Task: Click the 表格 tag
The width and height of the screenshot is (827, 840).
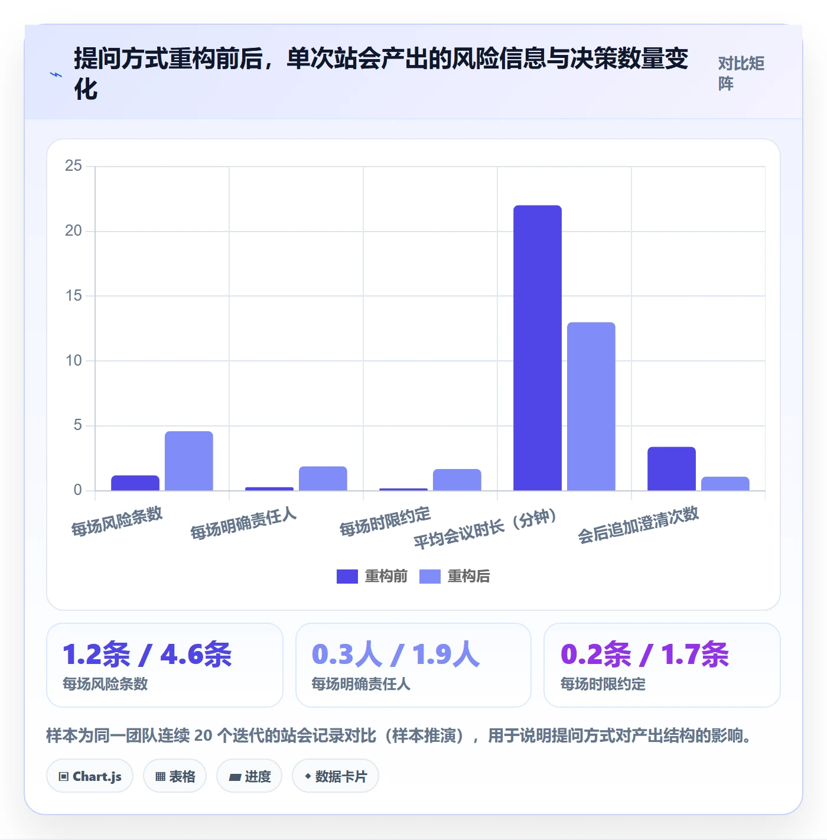Action: coord(175,776)
